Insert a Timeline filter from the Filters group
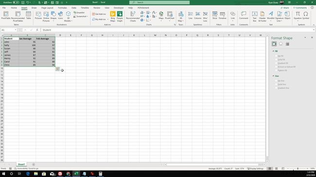This screenshot has width=316, height=177. [x=223, y=16]
